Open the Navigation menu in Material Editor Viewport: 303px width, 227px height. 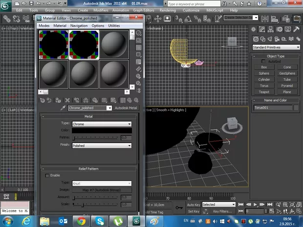click(x=79, y=25)
